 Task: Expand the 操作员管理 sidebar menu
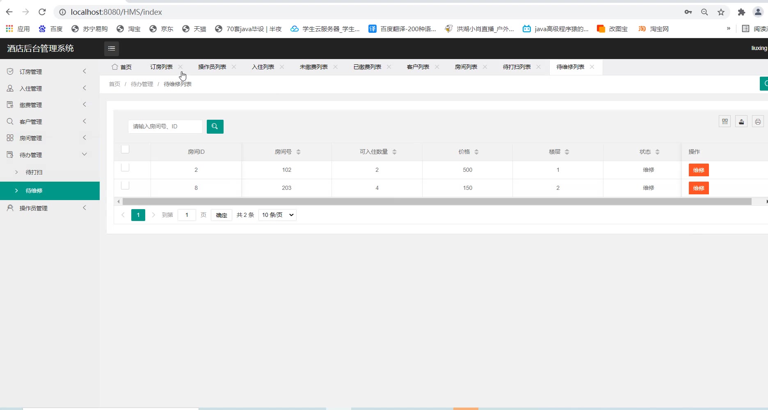[x=50, y=208]
